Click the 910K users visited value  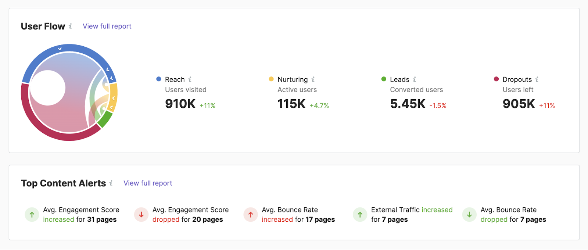[180, 104]
